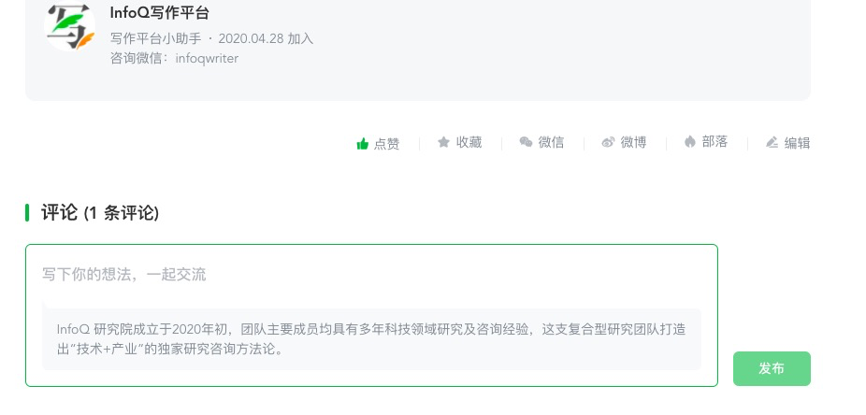Screen dimensions: 866x415
Task: Click the green thumbs-up like icon
Action: [x=363, y=144]
